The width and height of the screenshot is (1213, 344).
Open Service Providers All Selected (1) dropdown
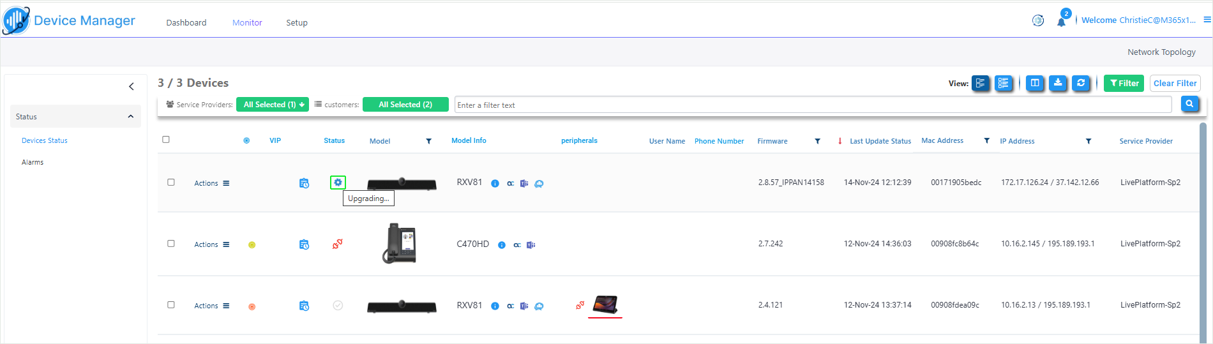pos(273,104)
